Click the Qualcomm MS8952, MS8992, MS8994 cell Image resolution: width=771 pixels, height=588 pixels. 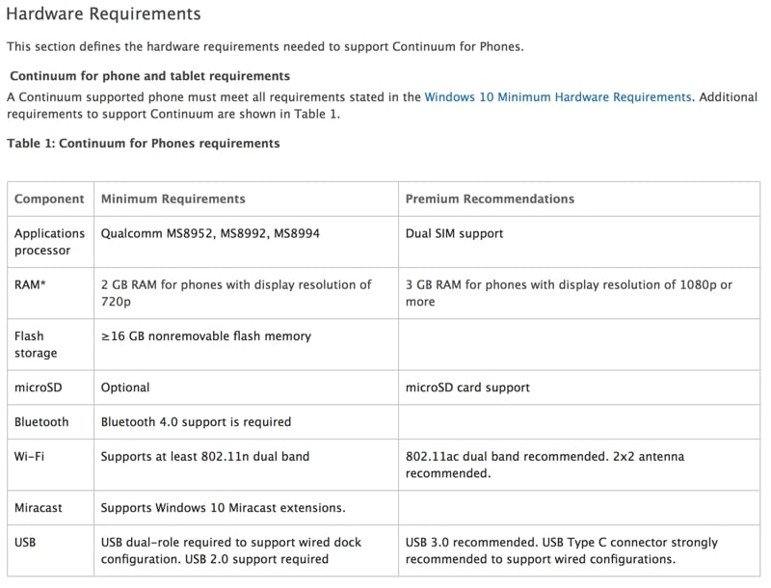tap(208, 233)
